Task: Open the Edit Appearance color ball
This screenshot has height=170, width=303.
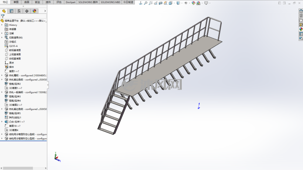Action: 193,3
